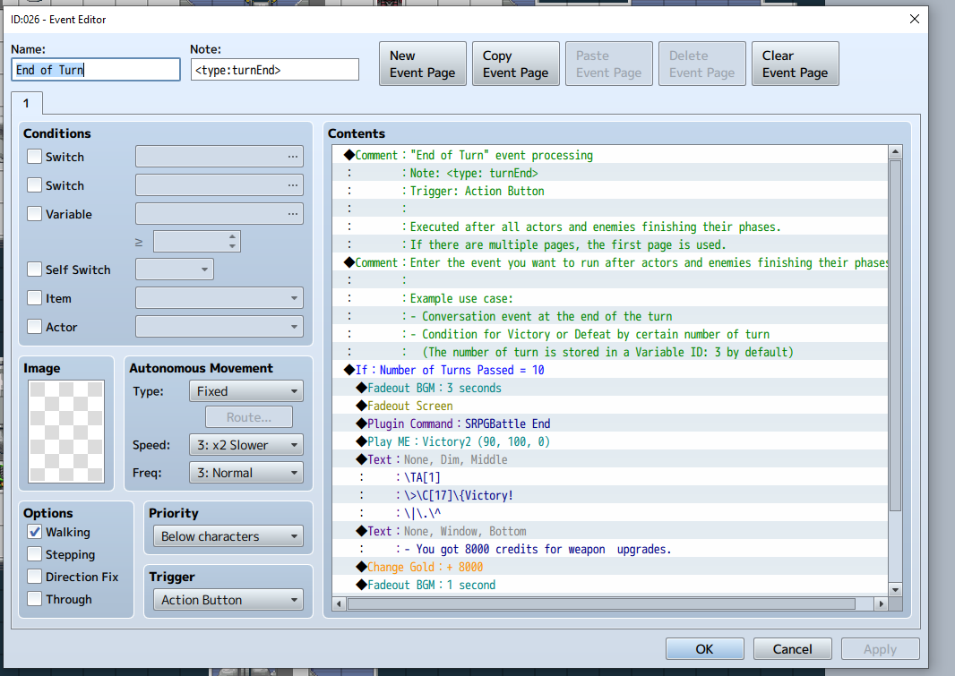The width and height of the screenshot is (955, 676).
Task: Click Copy Event Page button
Action: (516, 64)
